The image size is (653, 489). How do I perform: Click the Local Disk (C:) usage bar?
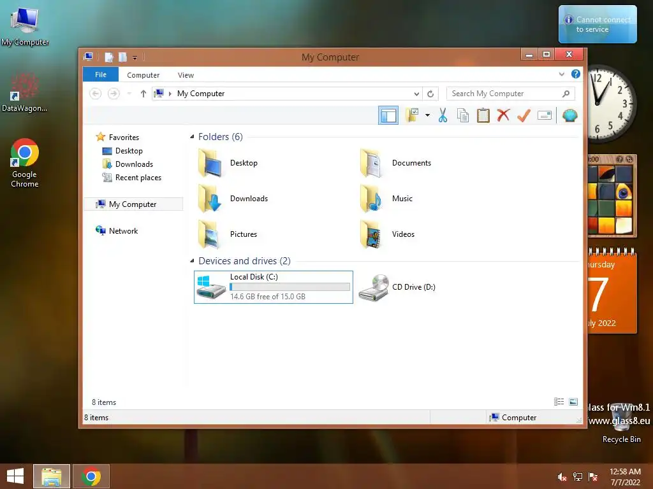[x=290, y=287]
